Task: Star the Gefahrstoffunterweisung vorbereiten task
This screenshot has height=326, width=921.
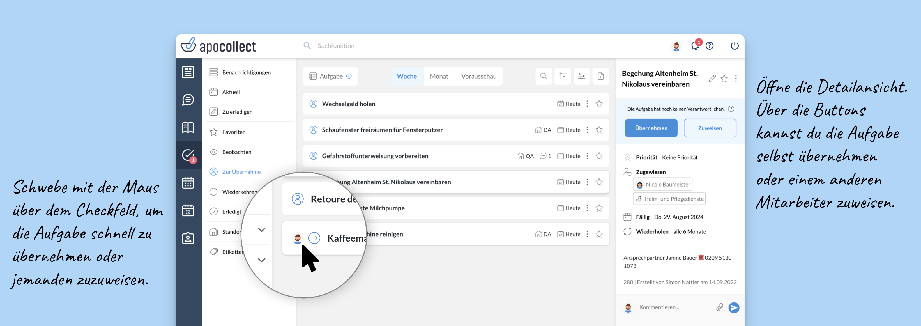Action: [599, 156]
